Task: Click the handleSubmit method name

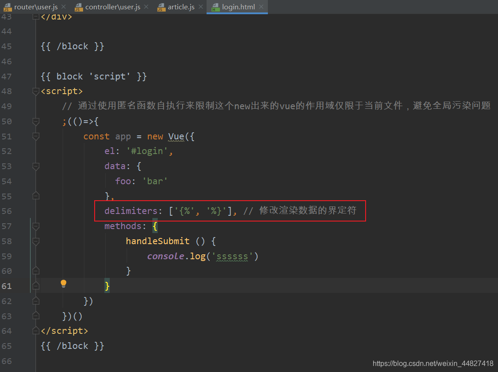Action: tap(158, 241)
